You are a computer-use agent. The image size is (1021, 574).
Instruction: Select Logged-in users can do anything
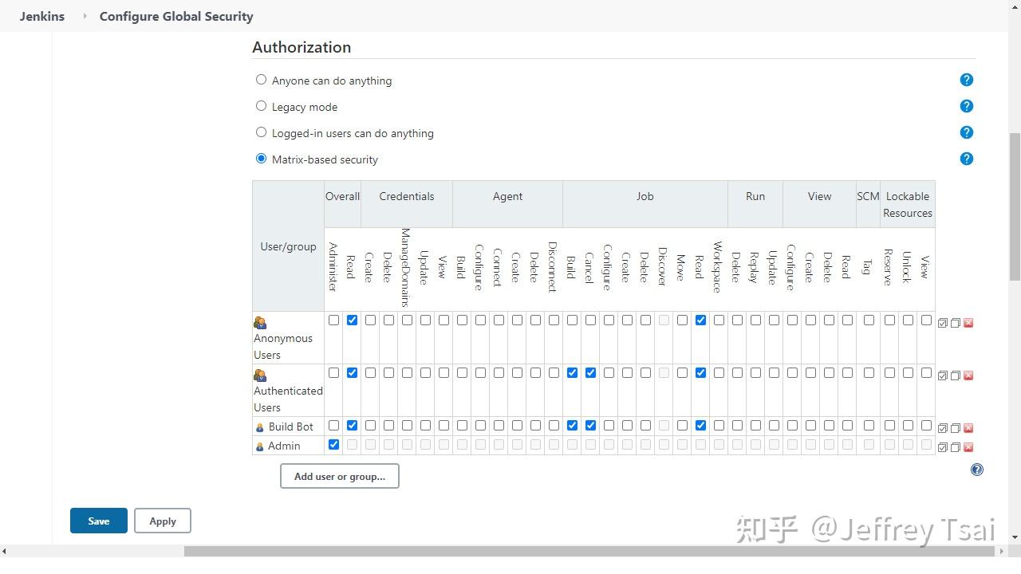(261, 132)
